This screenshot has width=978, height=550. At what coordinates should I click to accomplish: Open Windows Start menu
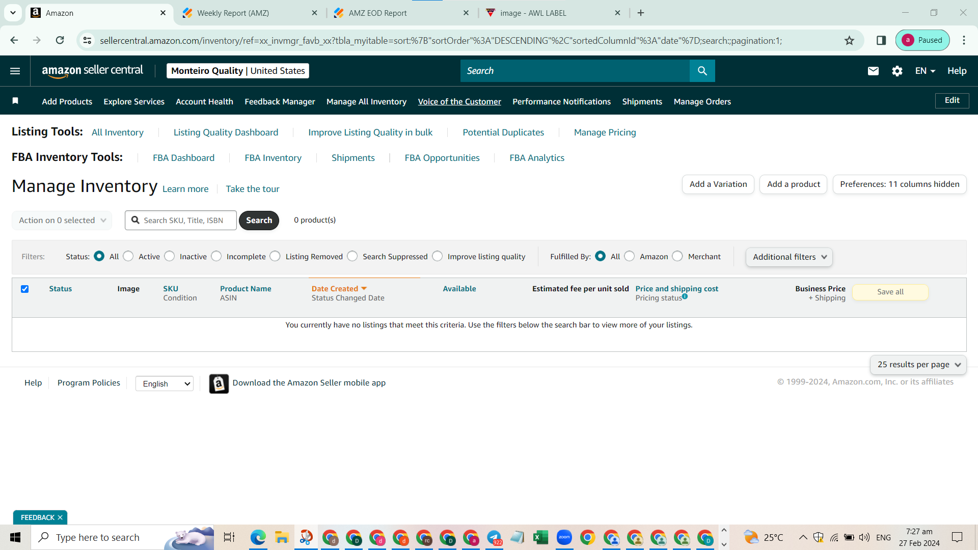tap(15, 537)
